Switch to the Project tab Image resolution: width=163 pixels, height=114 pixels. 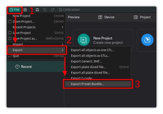142,17
